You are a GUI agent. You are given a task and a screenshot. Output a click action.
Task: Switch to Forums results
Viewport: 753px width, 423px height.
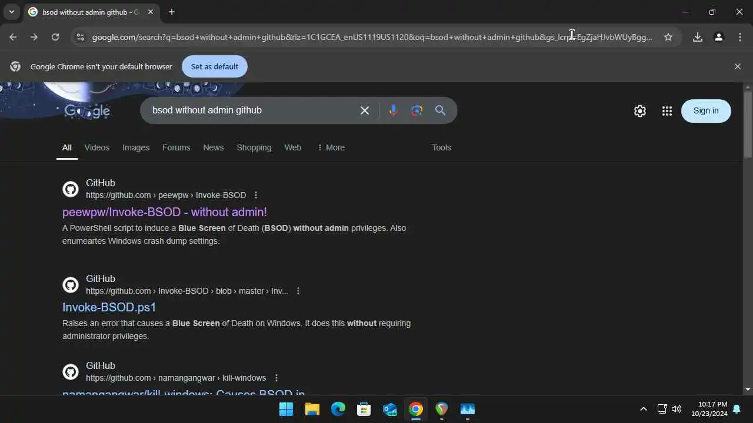pyautogui.click(x=176, y=147)
